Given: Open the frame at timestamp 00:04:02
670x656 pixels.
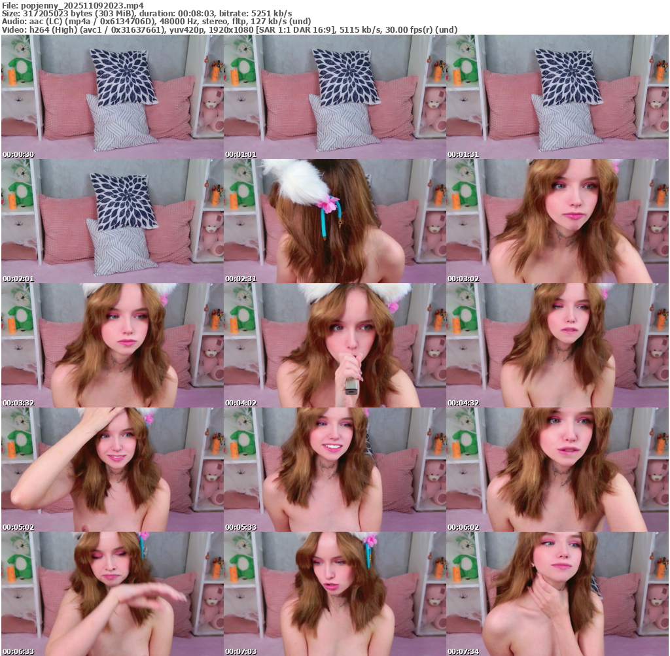Looking at the screenshot, I should pyautogui.click(x=334, y=345).
